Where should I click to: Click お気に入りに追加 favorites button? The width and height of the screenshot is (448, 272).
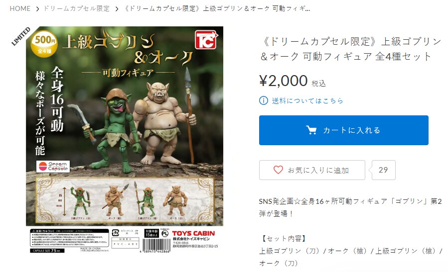click(312, 170)
